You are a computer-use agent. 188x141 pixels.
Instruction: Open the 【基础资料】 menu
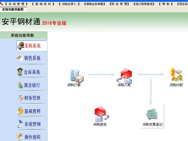[x=43, y=4]
